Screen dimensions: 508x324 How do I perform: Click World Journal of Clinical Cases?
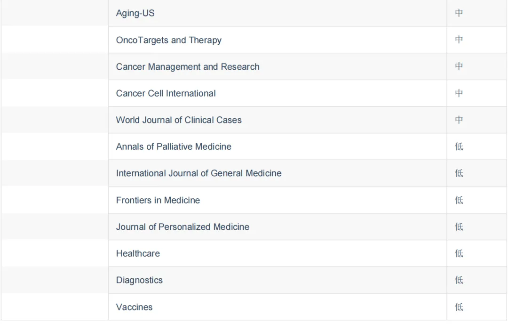coord(179,120)
